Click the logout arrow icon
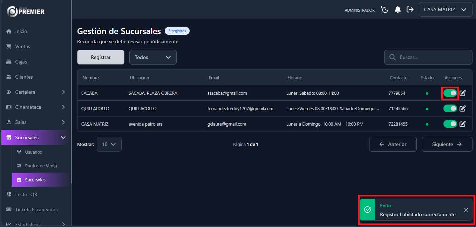 pos(410,10)
